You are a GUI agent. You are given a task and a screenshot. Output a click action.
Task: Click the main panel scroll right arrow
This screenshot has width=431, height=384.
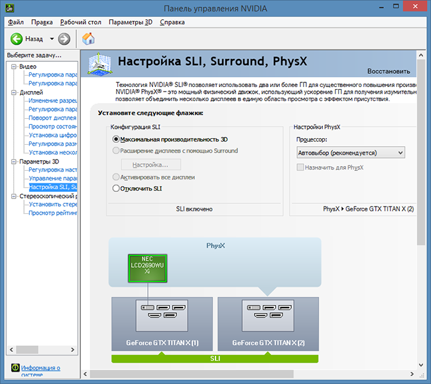412,374
